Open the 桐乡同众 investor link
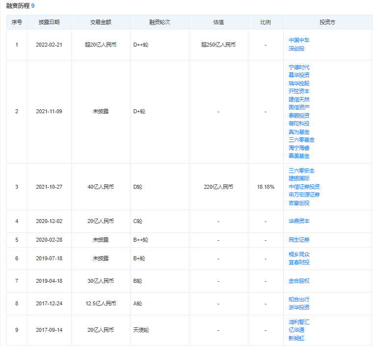The image size is (373, 347). pos(299,254)
